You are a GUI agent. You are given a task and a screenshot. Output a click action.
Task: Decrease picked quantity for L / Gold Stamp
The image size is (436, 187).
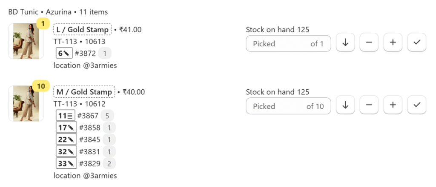click(x=369, y=43)
